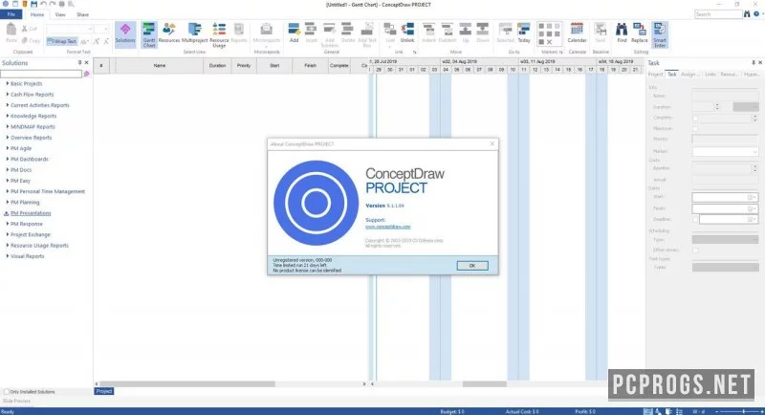Toggle the Smart Enter icon
The width and height of the screenshot is (765, 415).
(x=660, y=34)
